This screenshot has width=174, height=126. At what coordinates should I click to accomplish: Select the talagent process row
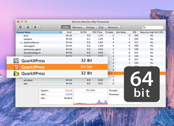(x=90, y=39)
